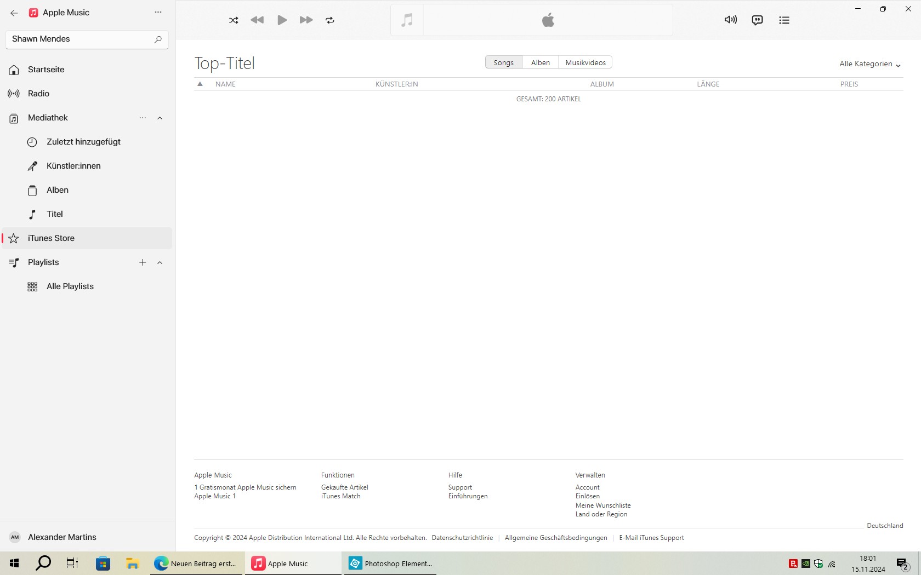Open the volume control
The width and height of the screenshot is (921, 575).
pyautogui.click(x=730, y=20)
